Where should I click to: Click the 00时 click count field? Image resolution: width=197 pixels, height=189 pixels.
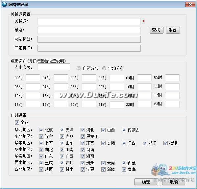33,78
